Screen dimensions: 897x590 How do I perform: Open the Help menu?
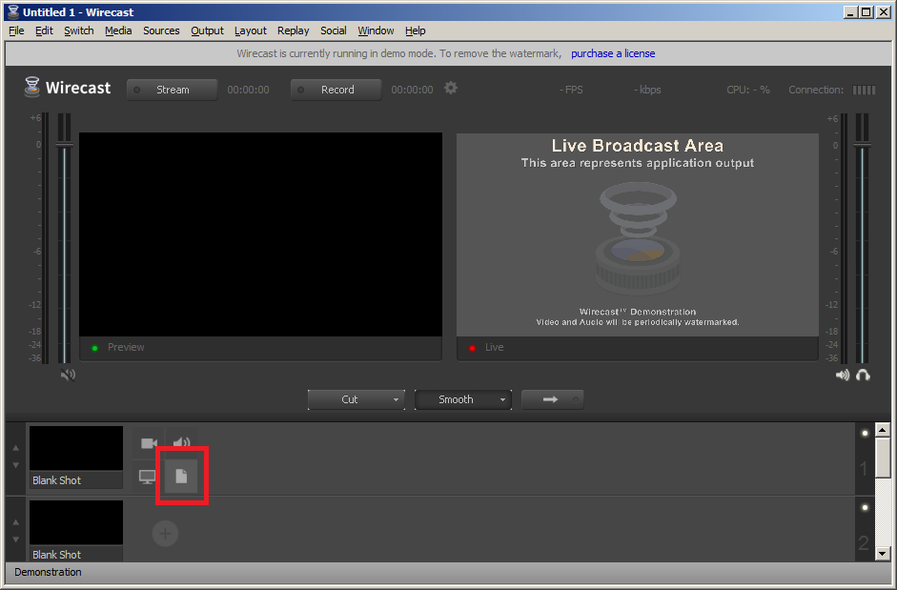pos(416,31)
